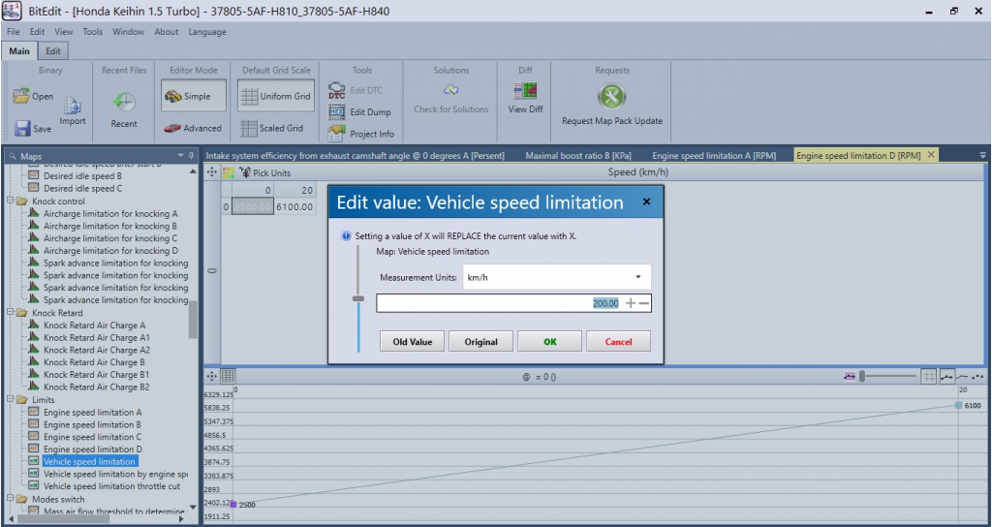Toggle graph grid lines button
The height and width of the screenshot is (527, 992).
click(x=928, y=377)
